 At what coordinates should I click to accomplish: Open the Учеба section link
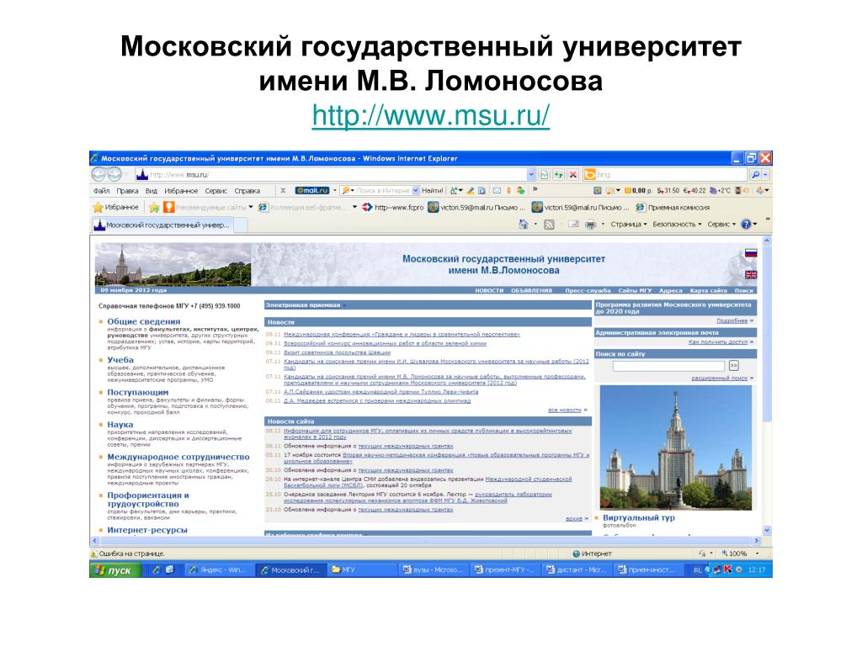[x=120, y=360]
